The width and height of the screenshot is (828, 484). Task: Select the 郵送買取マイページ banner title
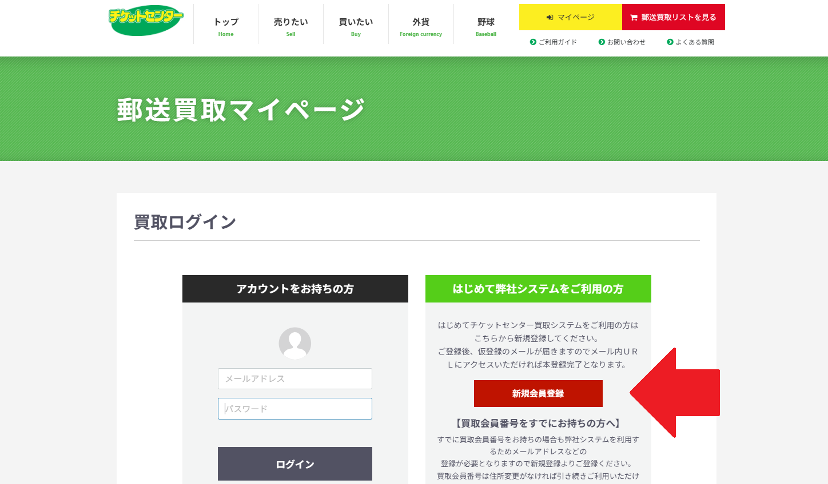241,110
